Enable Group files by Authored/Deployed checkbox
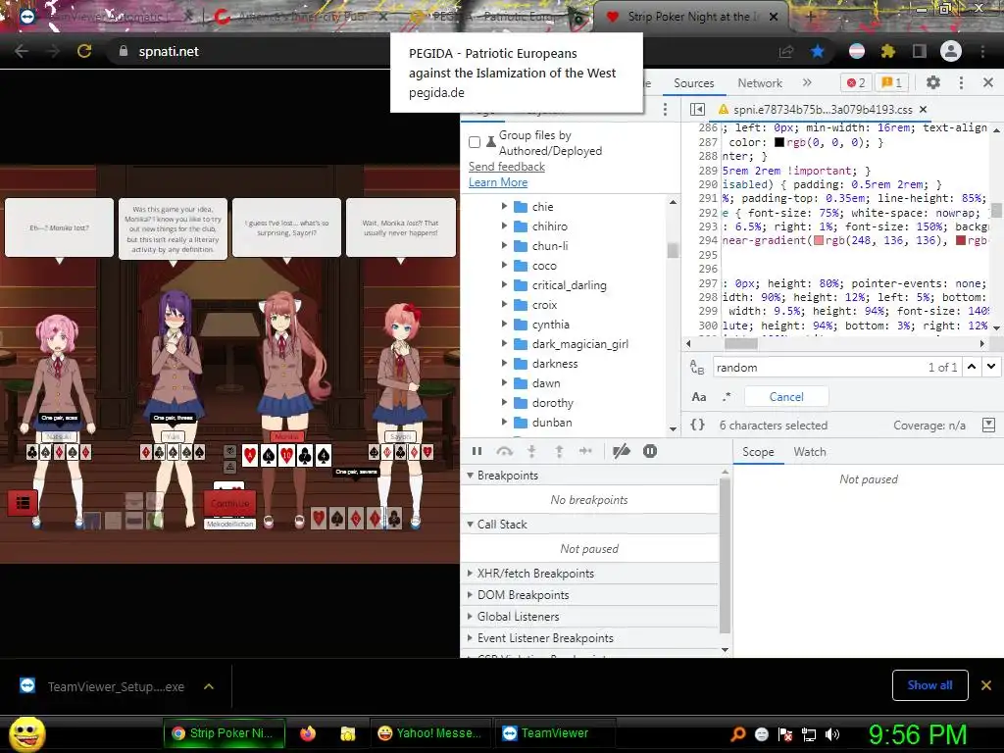 [x=475, y=142]
